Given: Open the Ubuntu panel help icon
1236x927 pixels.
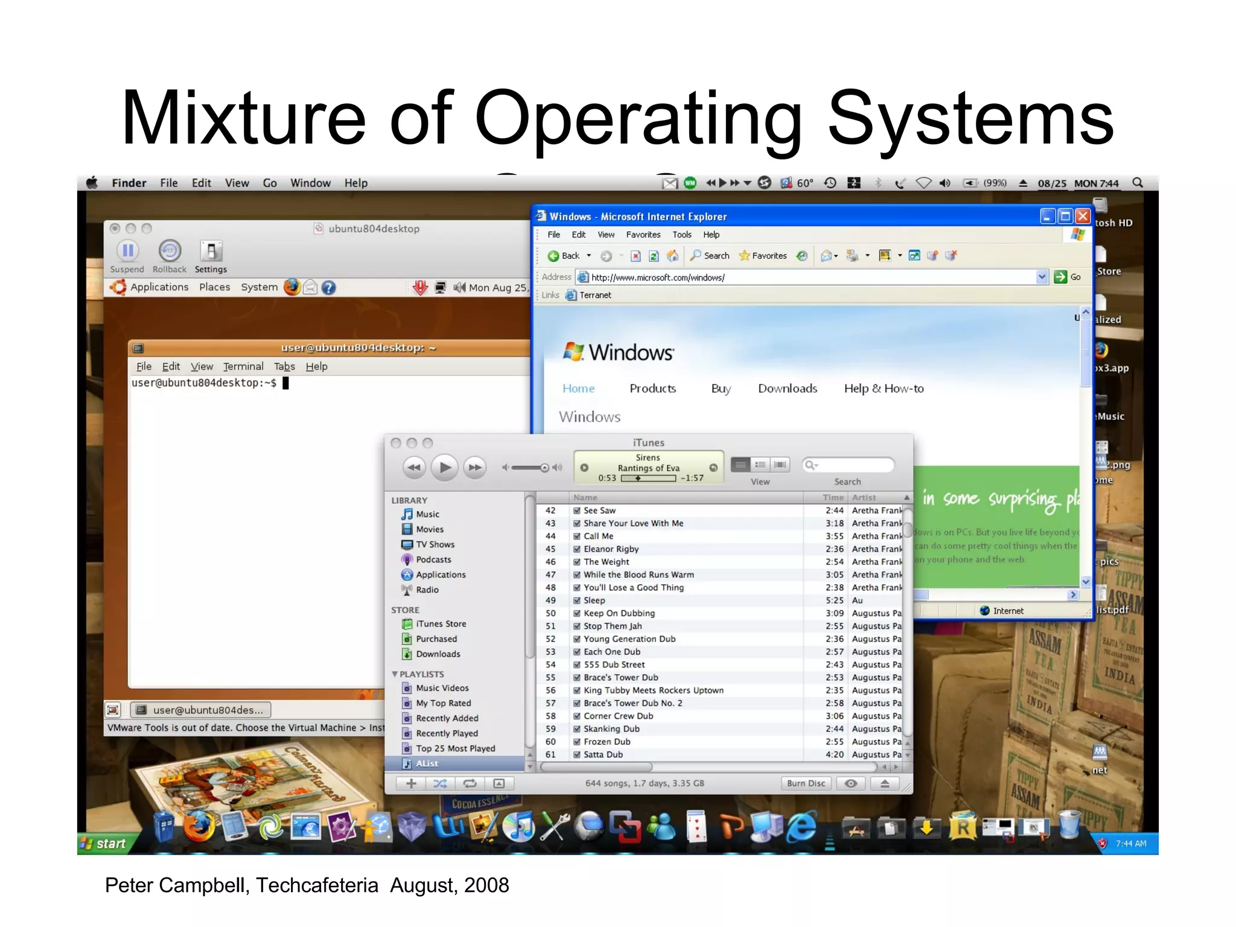Looking at the screenshot, I should point(328,288).
